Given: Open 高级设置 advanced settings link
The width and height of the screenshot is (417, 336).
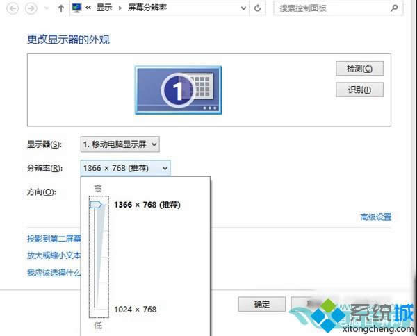Looking at the screenshot, I should point(375,217).
